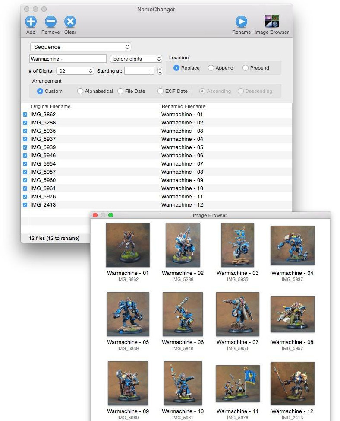340x421 pixels.
Task: Uncheck the IMG_5954 checkbox
Action: click(x=25, y=164)
